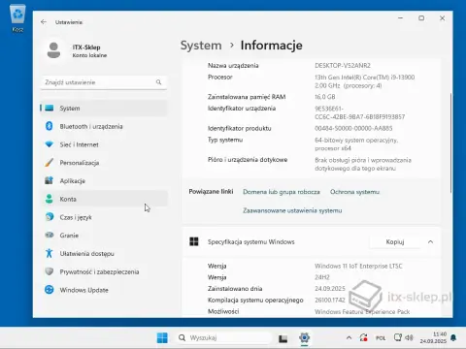This screenshot has height=349, width=466.
Task: Click the Zainstalowano dnia label
Action: [235, 289]
